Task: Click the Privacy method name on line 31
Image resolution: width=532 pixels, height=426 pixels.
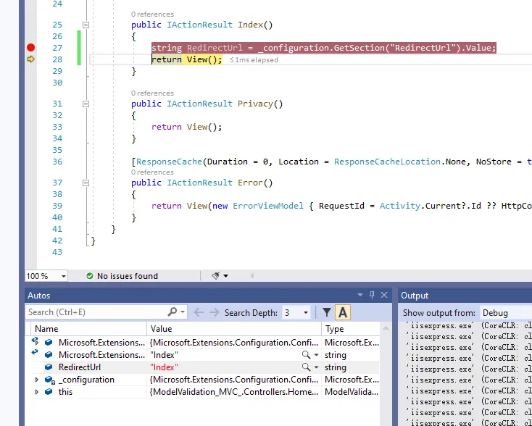Action: pos(255,104)
